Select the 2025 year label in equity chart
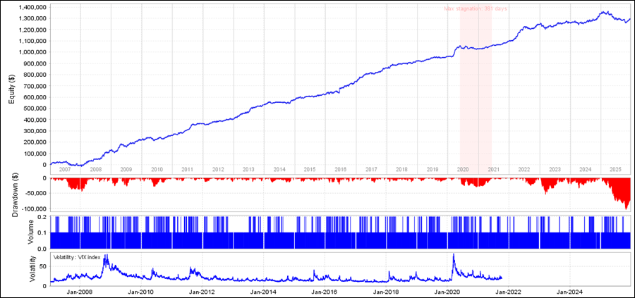 (x=615, y=170)
